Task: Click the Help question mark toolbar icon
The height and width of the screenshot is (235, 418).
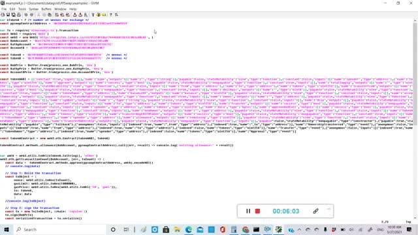Action: (111, 14)
